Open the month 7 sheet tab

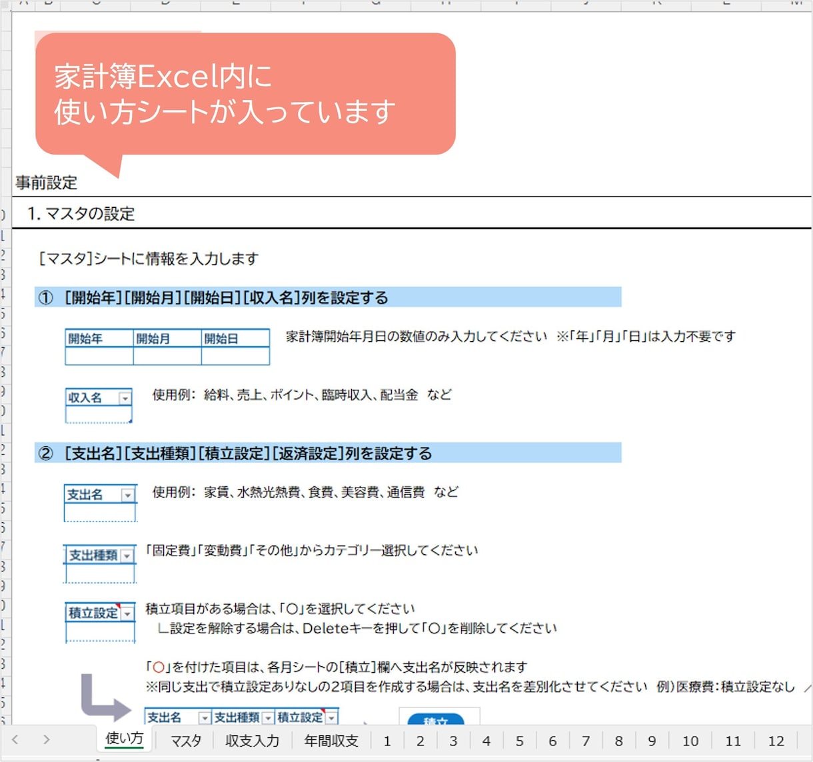pos(586,741)
